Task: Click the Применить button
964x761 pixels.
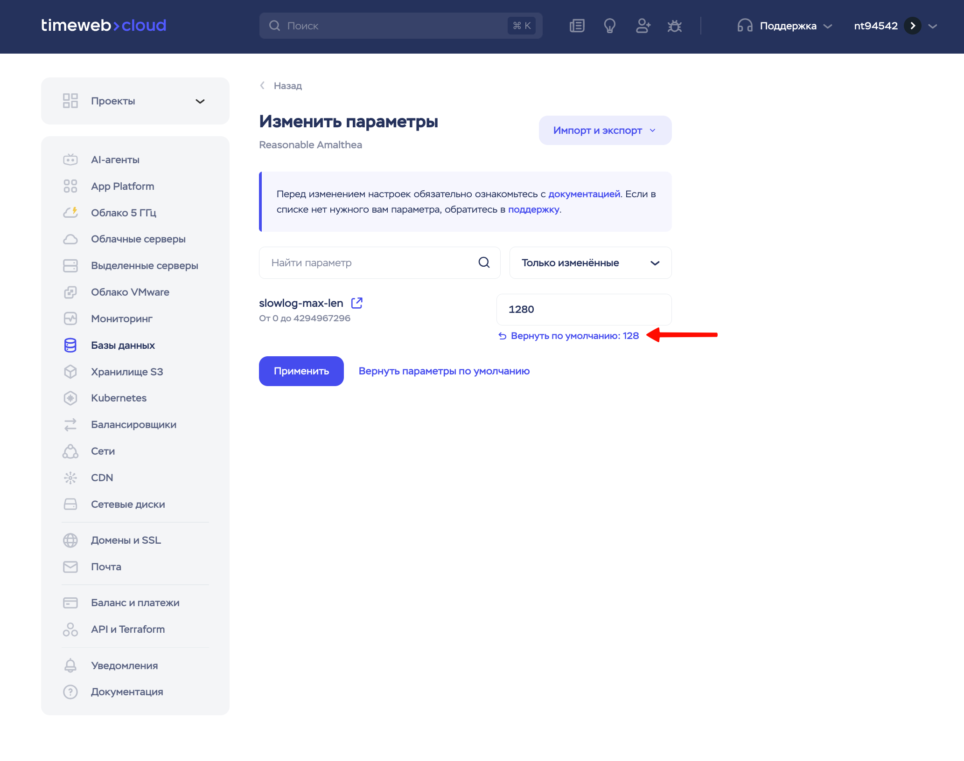Action: (301, 371)
